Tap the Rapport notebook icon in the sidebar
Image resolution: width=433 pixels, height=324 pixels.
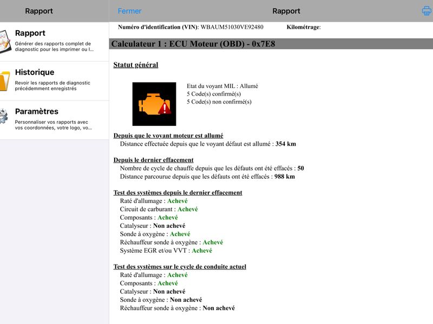5,42
